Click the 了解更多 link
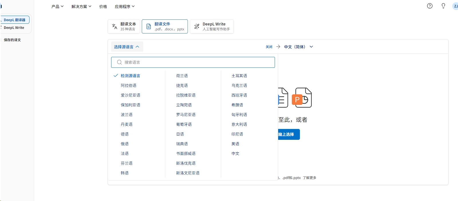Screen dimensions: 458x201 pyautogui.click(x=309, y=178)
